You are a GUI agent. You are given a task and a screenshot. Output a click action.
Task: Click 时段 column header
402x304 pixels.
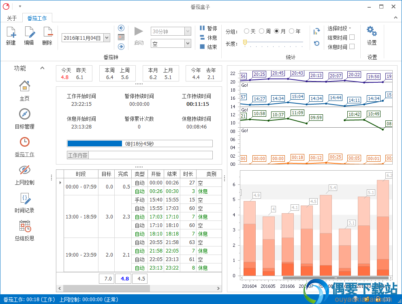(81, 174)
